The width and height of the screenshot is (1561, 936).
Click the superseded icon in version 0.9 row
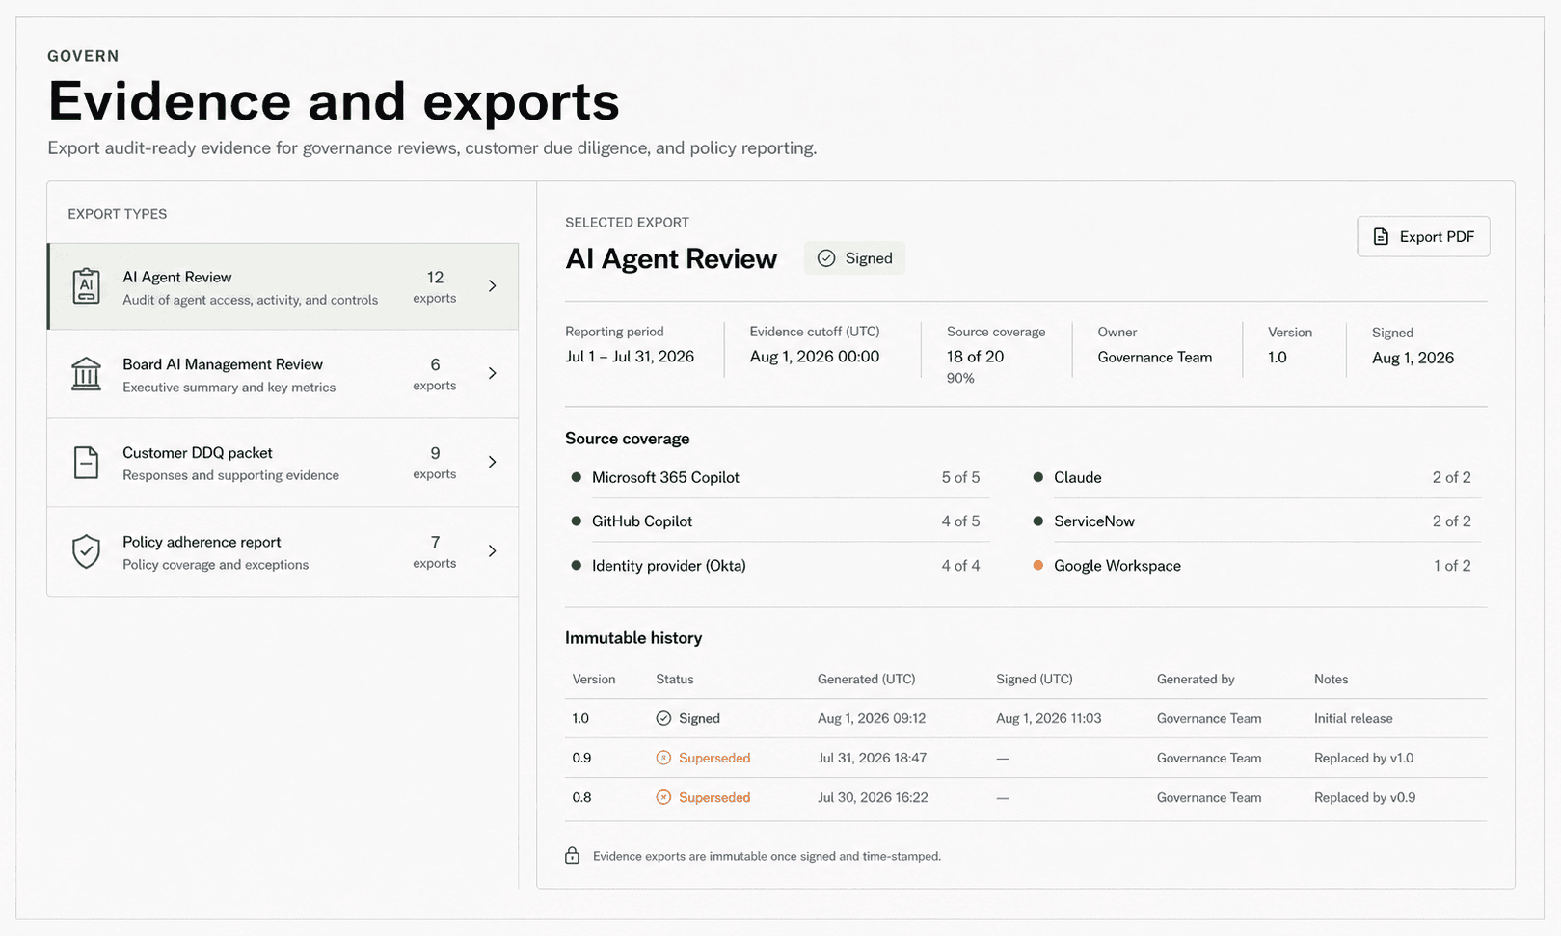point(663,758)
